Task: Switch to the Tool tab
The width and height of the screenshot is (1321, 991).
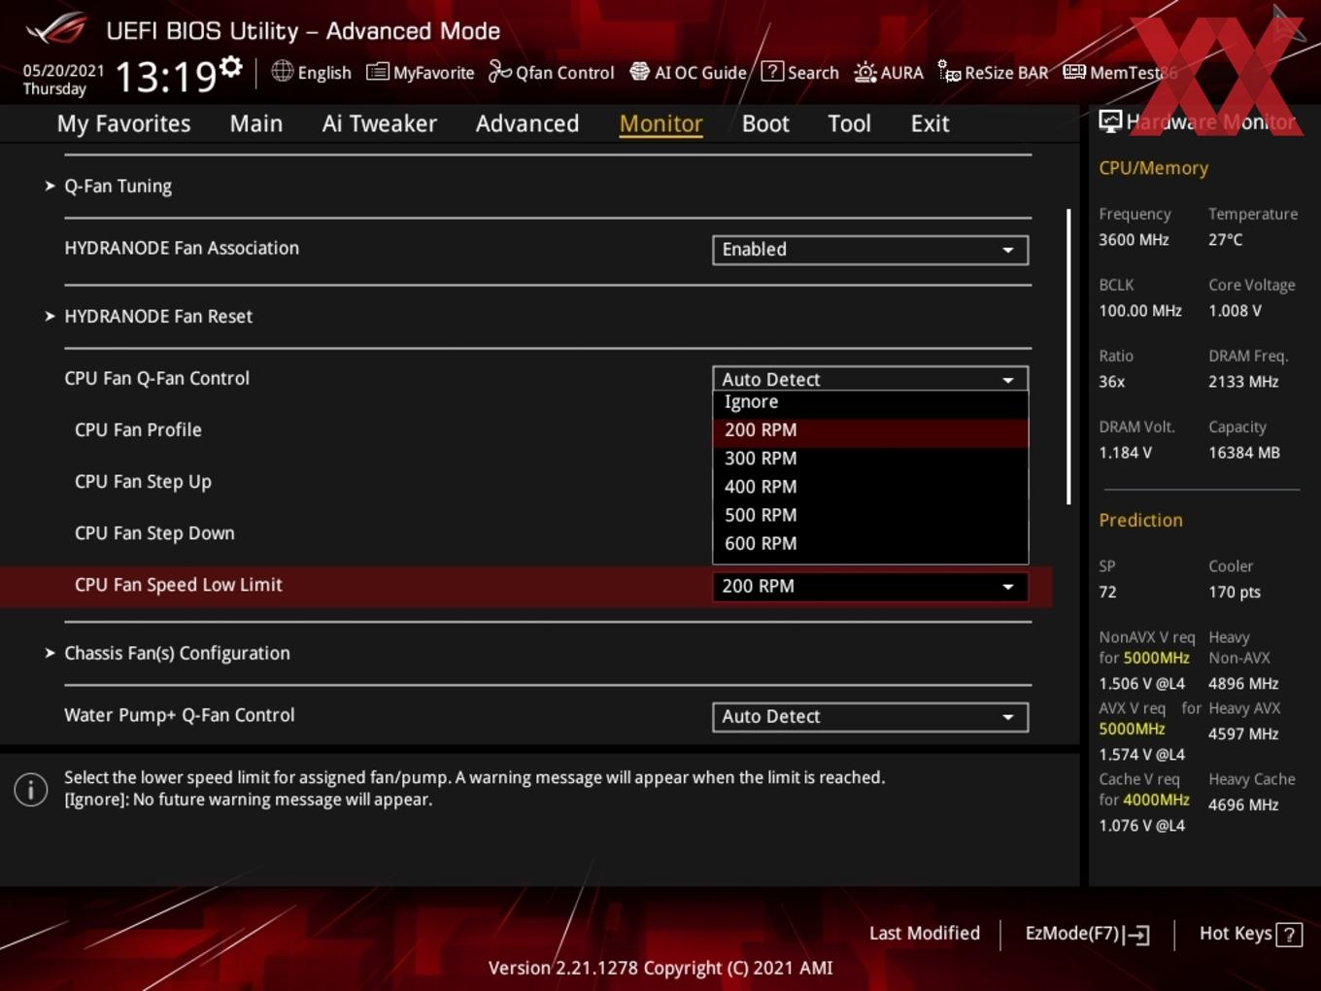Action: 850,123
